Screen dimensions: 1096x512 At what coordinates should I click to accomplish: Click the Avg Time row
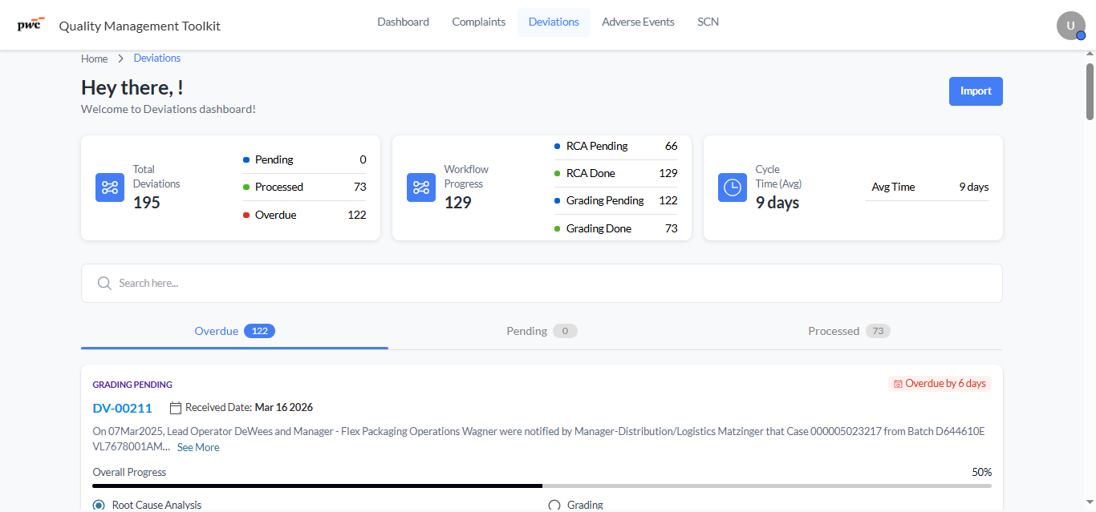click(x=928, y=187)
